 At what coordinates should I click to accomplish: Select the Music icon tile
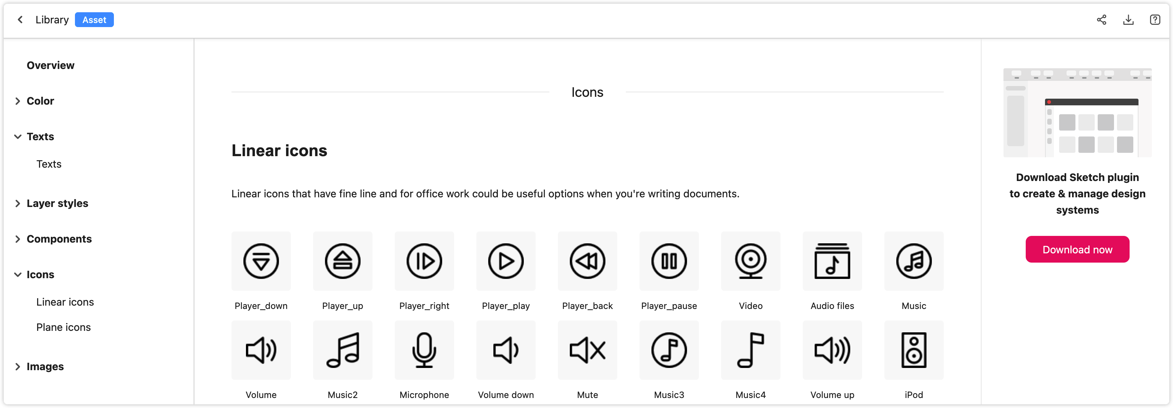tap(913, 261)
